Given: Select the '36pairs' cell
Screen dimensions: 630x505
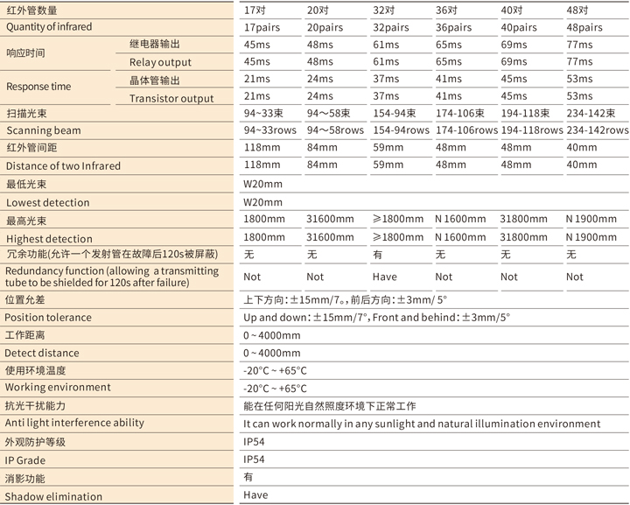Looking at the screenshot, I should (x=453, y=28).
